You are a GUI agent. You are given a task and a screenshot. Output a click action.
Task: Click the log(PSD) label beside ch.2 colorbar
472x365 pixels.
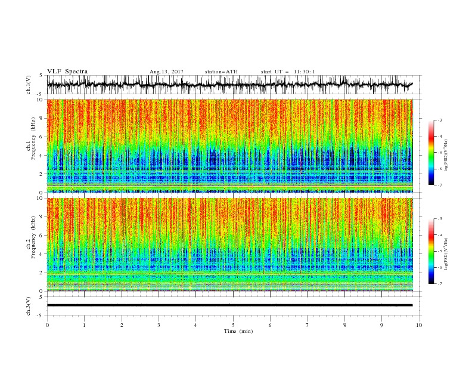click(446, 253)
